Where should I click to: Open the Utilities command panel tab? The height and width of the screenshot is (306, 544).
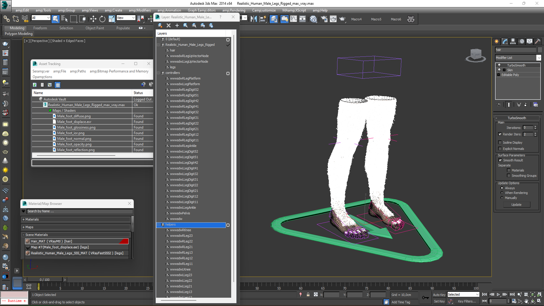tap(537, 41)
